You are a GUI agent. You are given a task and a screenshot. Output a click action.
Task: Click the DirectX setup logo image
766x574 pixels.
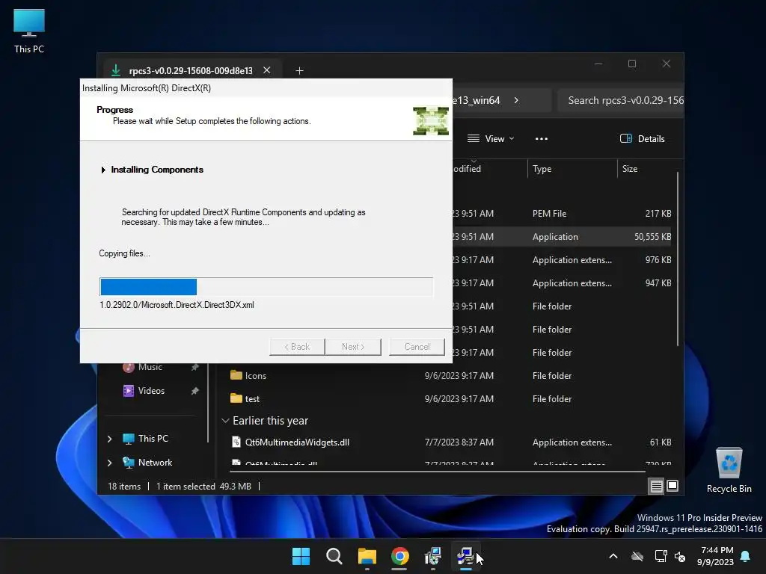coord(430,120)
